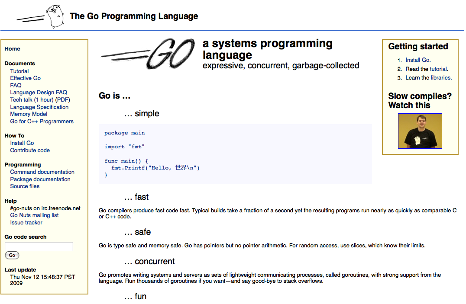Open Package documentation link

[x=40, y=179]
